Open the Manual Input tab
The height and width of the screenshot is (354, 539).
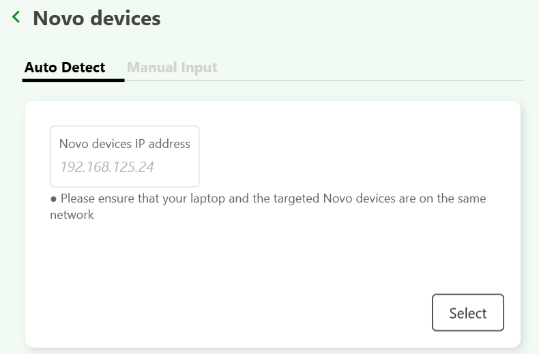(x=172, y=68)
